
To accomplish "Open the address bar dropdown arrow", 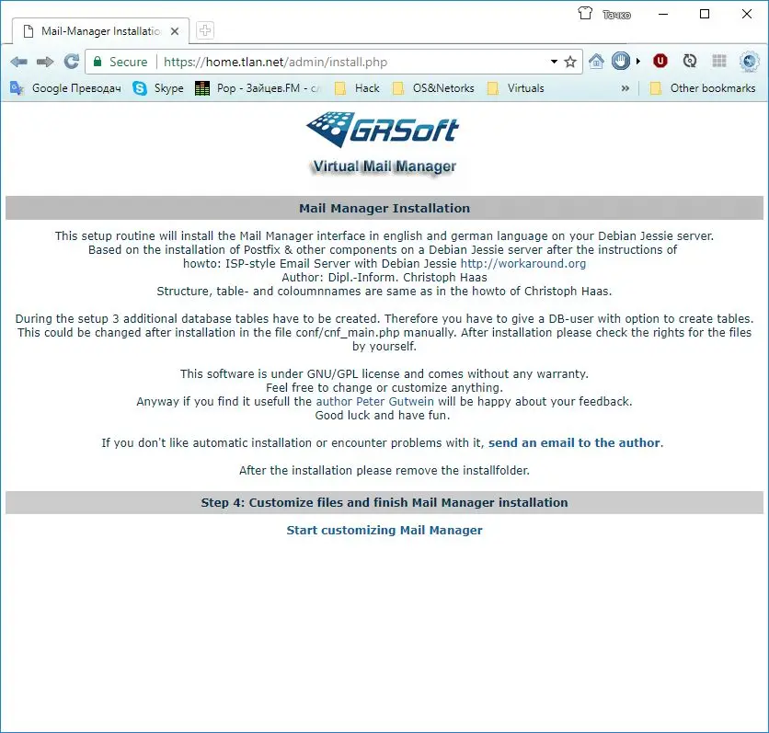I will tap(554, 62).
